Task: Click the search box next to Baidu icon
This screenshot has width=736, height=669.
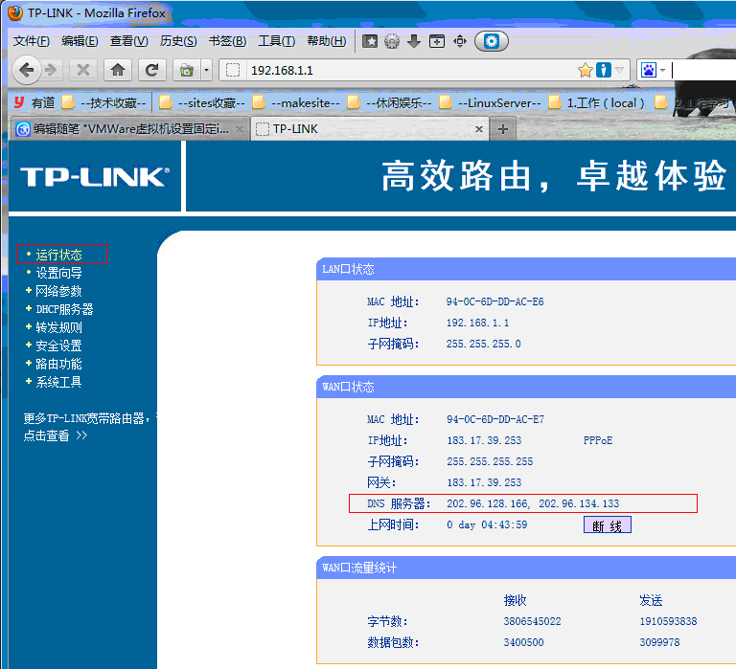Action: (x=703, y=70)
